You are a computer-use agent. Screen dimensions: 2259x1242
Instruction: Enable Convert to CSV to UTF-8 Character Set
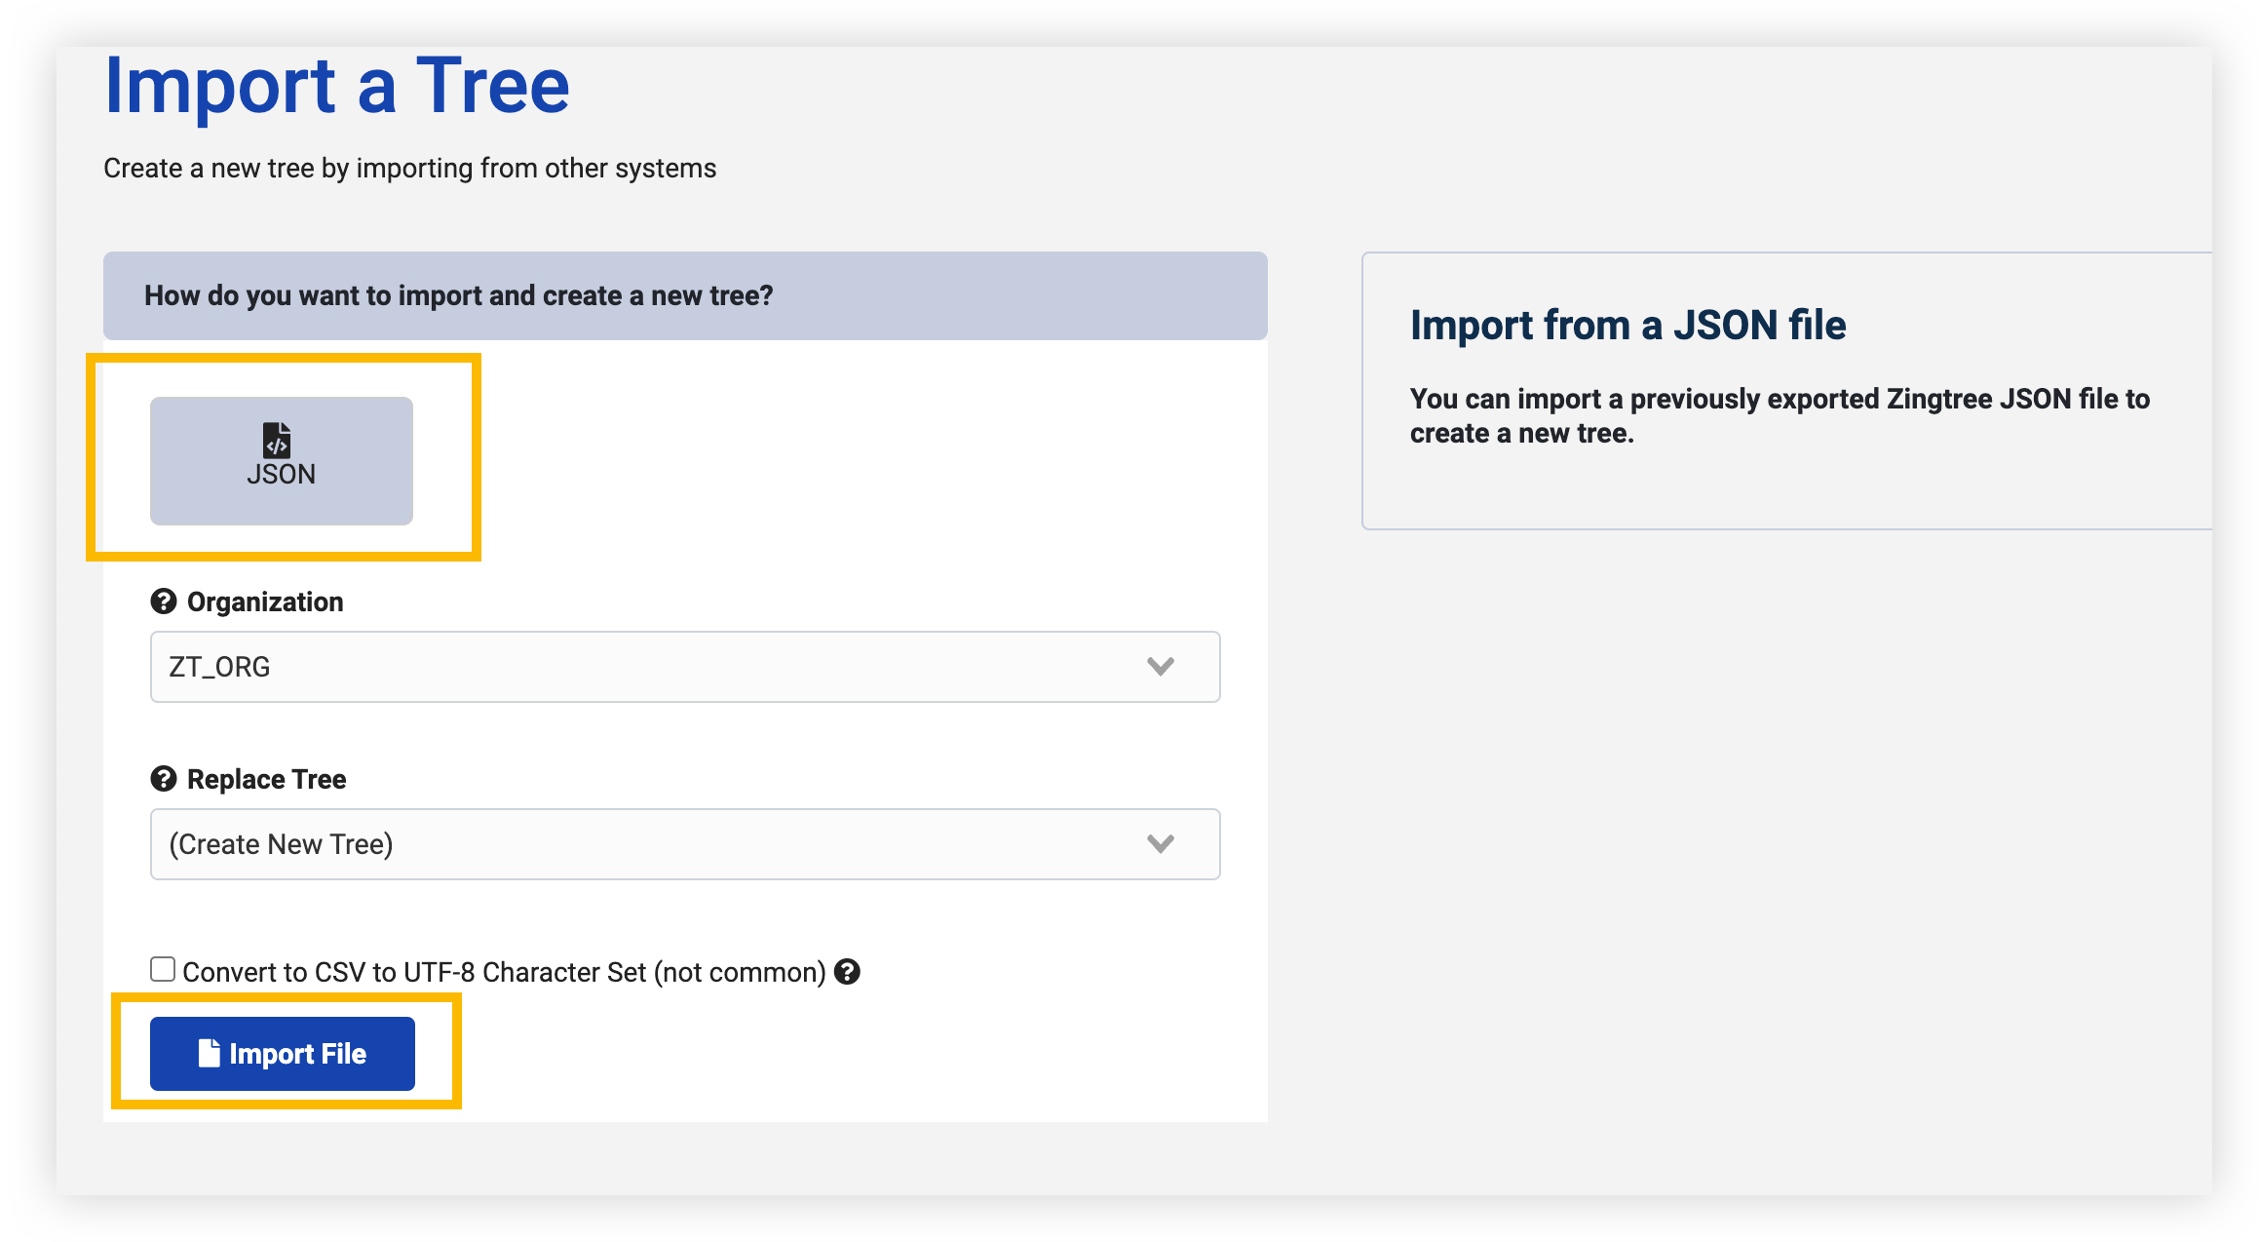pyautogui.click(x=161, y=968)
